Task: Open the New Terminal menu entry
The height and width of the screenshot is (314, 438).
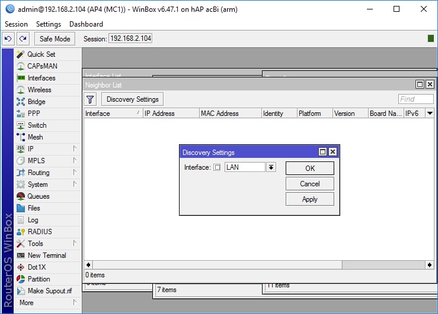Action: coord(47,255)
